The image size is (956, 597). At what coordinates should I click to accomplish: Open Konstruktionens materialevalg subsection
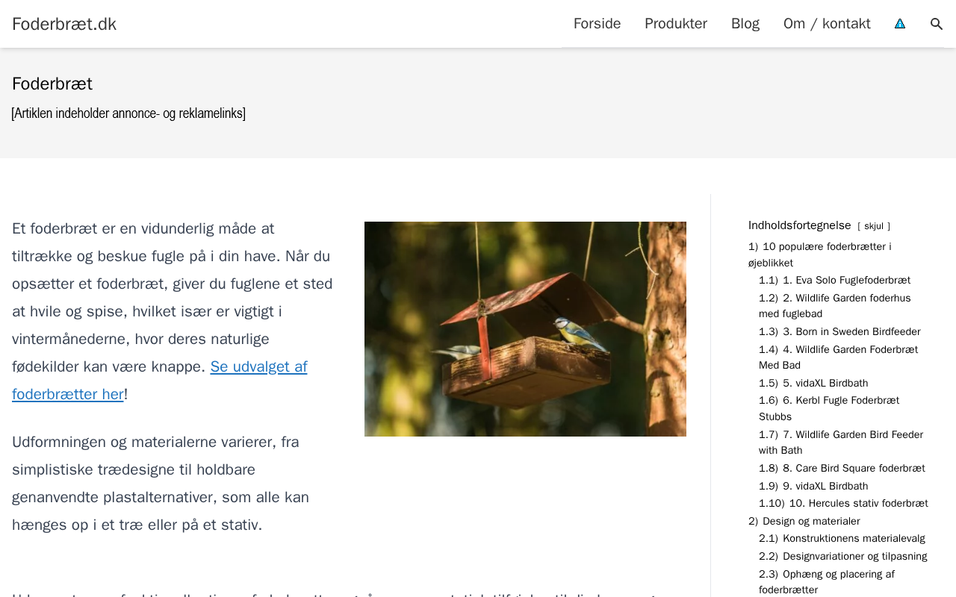[x=842, y=539]
